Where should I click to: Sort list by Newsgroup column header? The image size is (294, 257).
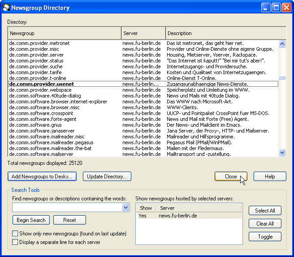[64, 33]
